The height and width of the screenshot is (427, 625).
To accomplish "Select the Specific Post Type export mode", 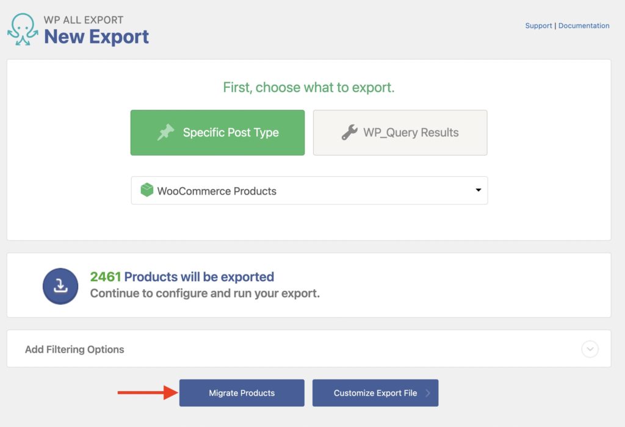I will tap(217, 132).
